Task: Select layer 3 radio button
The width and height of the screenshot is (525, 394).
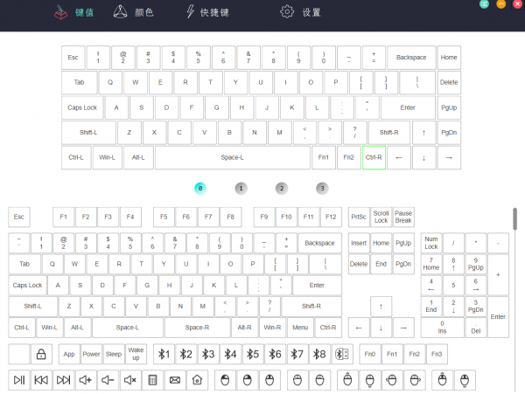Action: [322, 188]
